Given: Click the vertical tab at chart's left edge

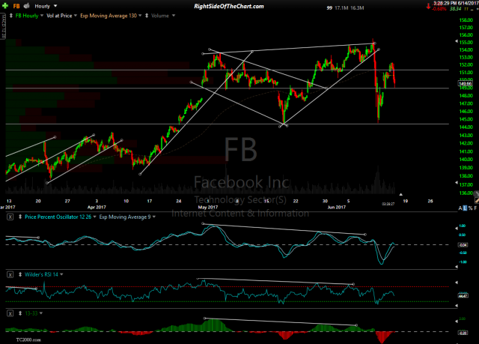Looking at the screenshot, I should coord(3,26).
